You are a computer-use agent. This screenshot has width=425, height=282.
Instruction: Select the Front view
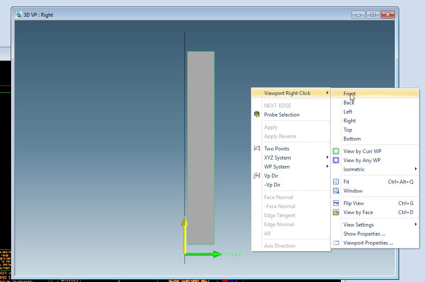[x=375, y=94]
